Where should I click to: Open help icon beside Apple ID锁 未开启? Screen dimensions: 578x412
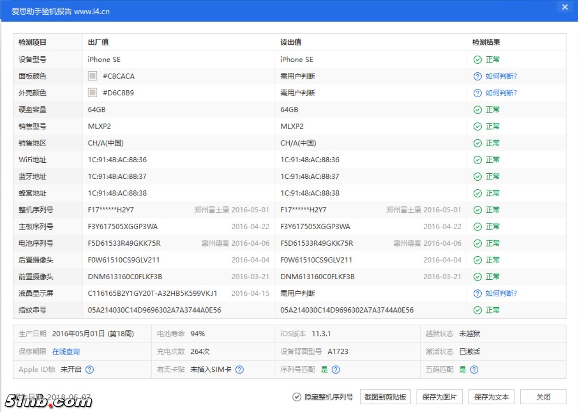coord(89,370)
